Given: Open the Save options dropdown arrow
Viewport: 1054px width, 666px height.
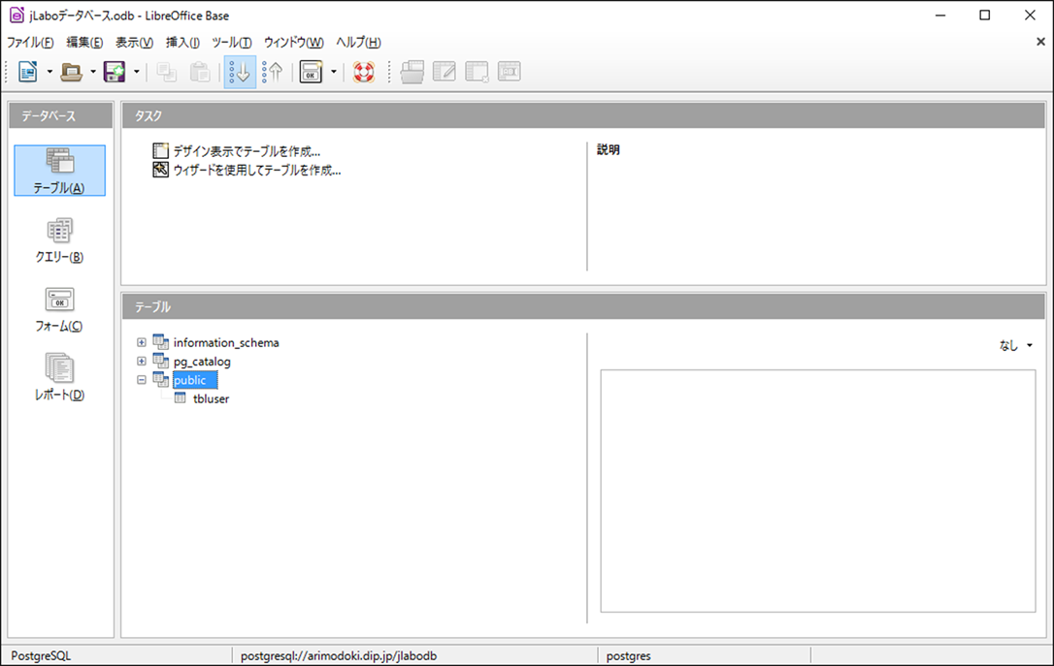Looking at the screenshot, I should pos(137,71).
